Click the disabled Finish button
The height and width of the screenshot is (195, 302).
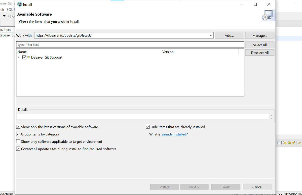pos(226,187)
